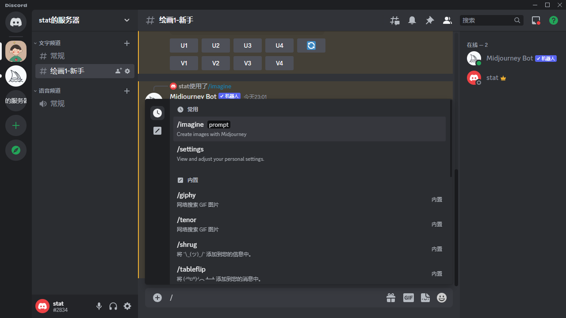Open explore servers compass icon
566x318 pixels.
[16, 150]
